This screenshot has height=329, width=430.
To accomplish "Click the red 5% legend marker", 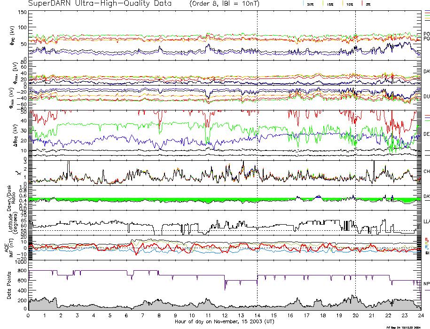I will (x=362, y=4).
